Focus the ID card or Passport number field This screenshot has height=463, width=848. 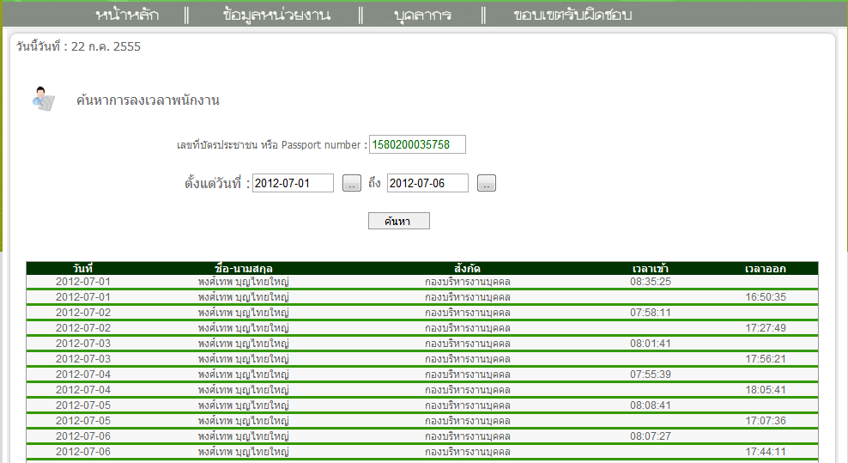click(417, 144)
